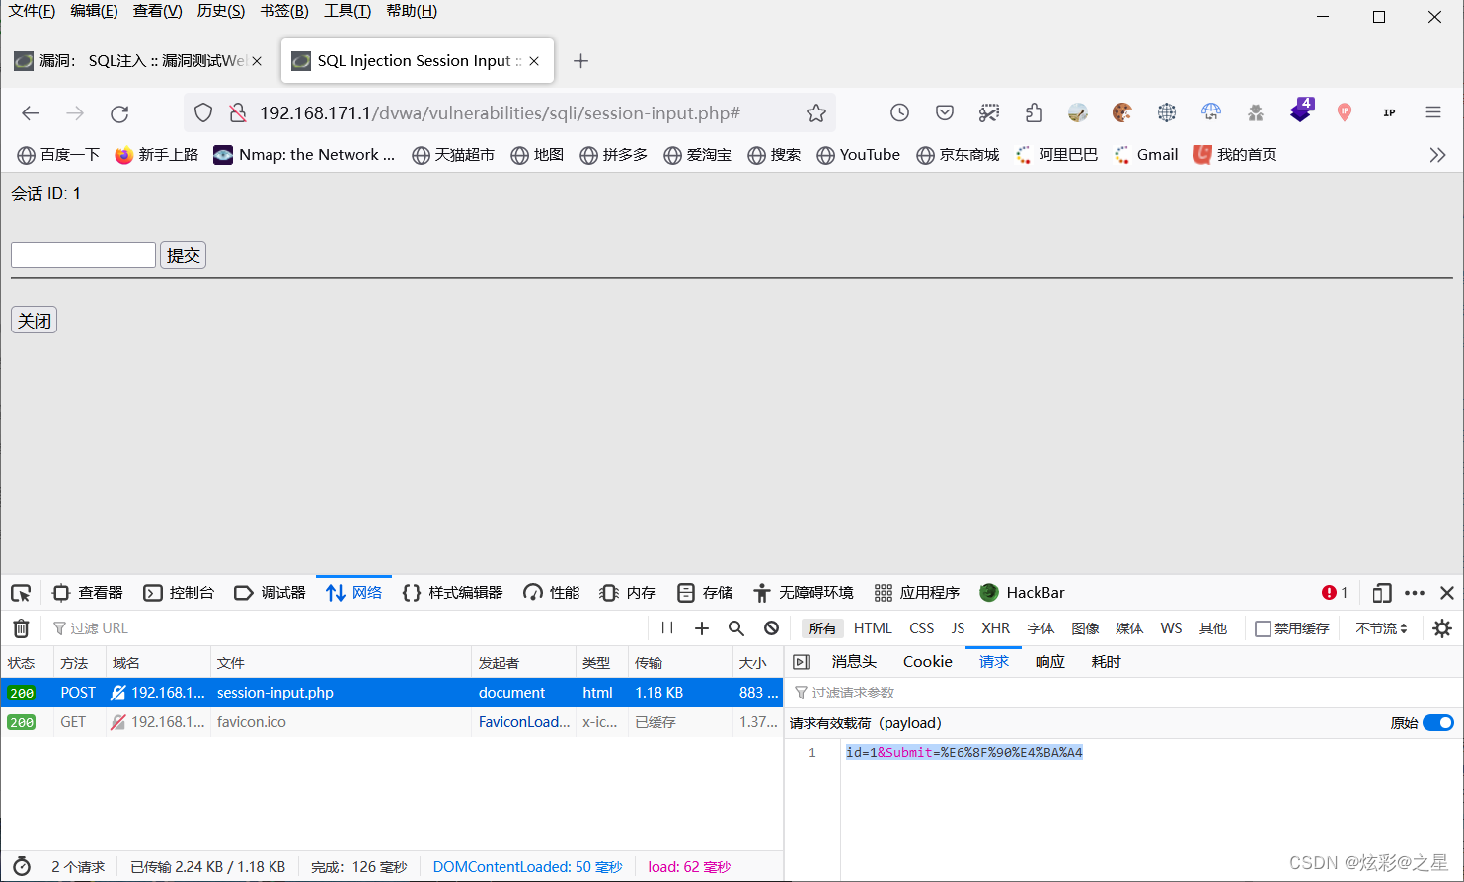Viewport: 1464px width, 882px height.
Task: Open the Cookie tab in request details
Action: [928, 662]
